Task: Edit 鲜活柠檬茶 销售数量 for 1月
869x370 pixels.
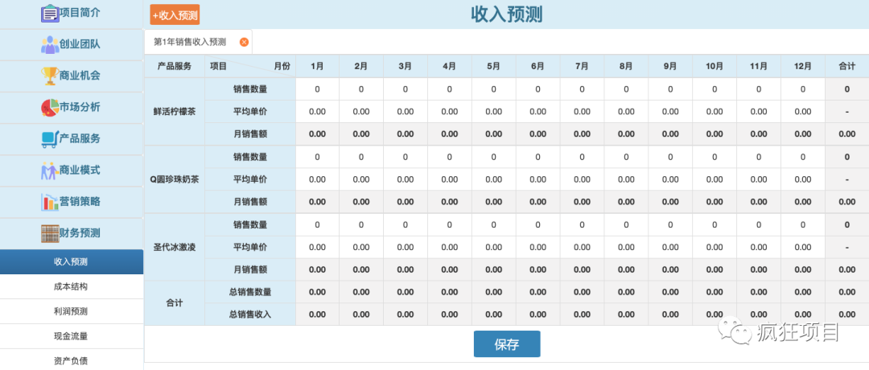Action: (317, 89)
